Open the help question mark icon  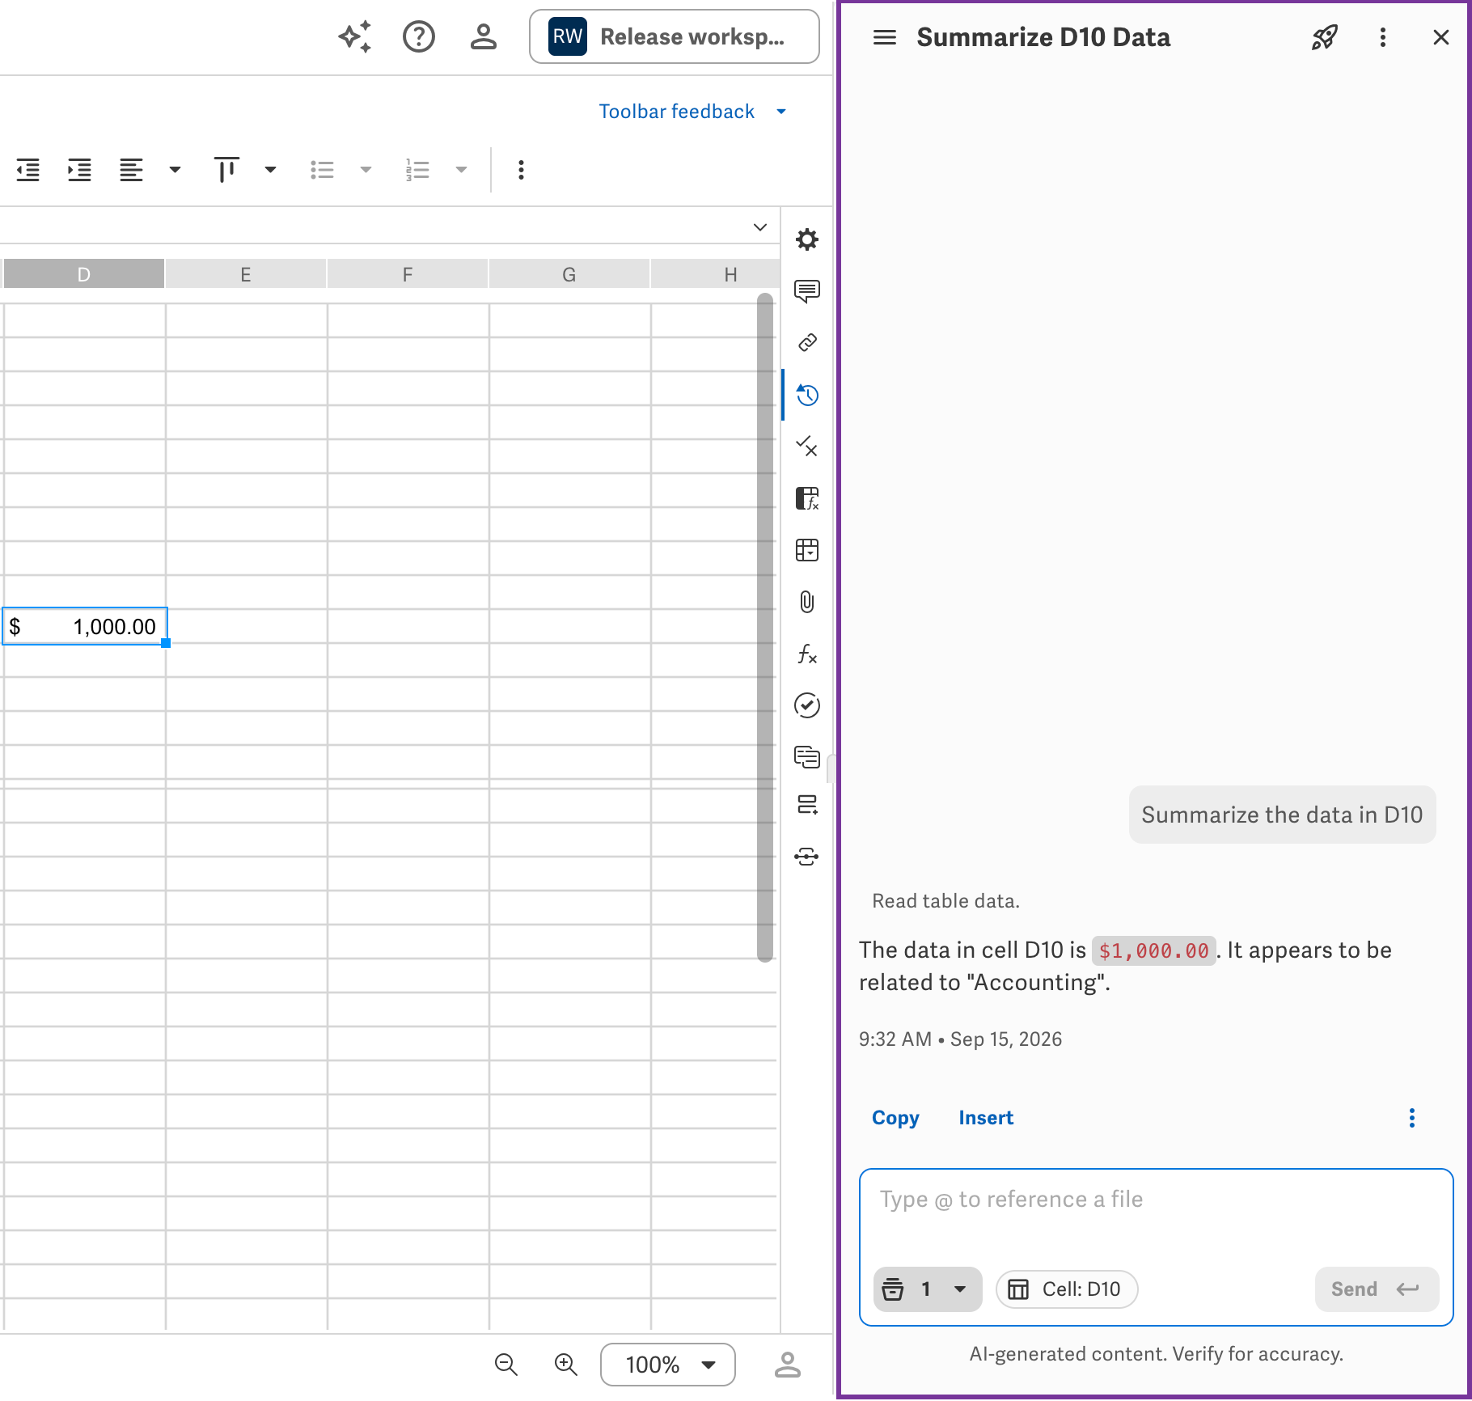coord(419,36)
